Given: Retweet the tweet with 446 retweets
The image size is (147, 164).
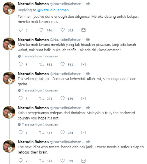Looking at the screenshot, I should [42, 30].
